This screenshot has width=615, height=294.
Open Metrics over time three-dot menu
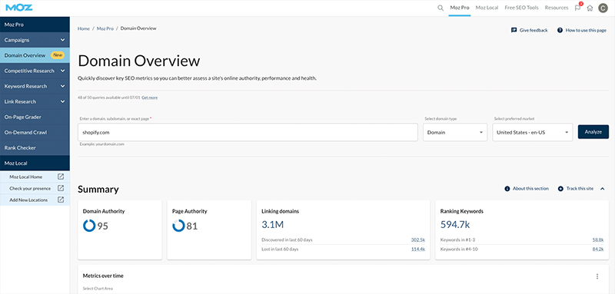597,276
